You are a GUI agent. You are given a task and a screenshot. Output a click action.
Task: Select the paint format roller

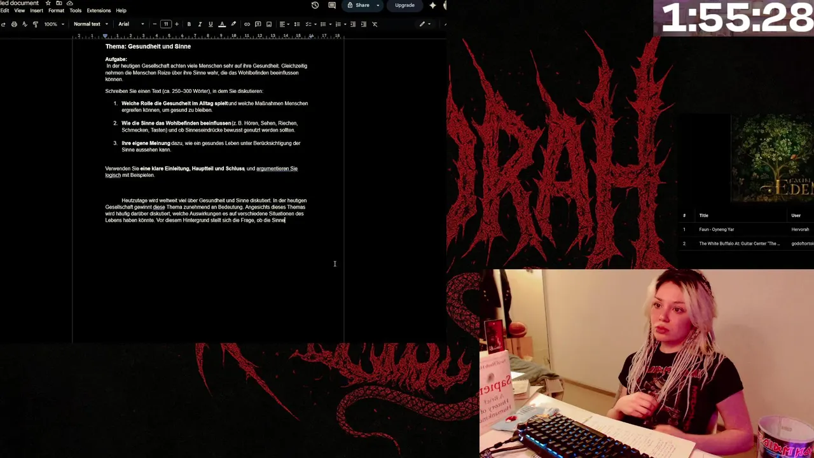pyautogui.click(x=35, y=24)
